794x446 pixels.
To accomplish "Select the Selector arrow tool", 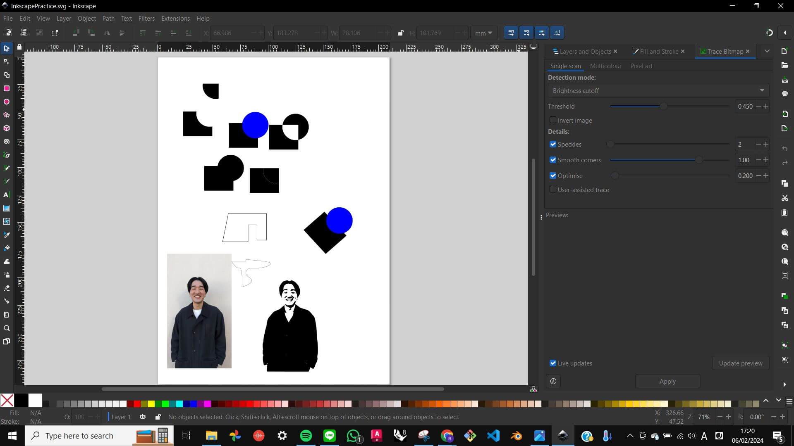I will coord(7,49).
